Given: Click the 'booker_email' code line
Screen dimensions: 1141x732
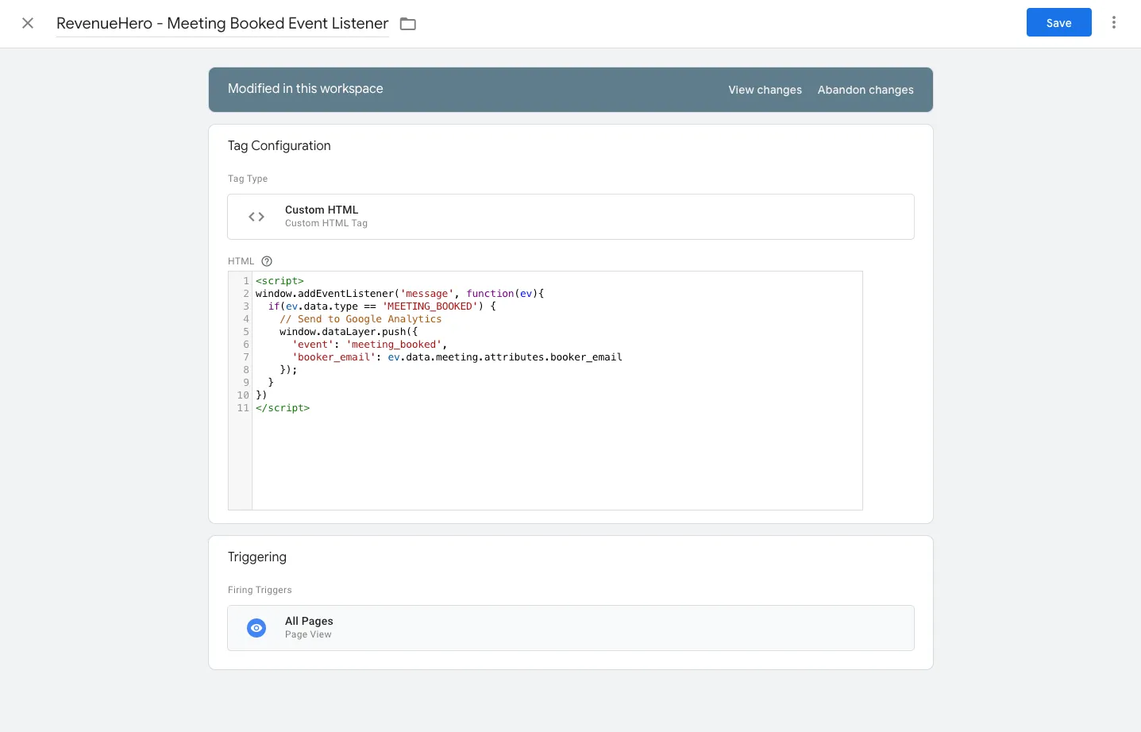Looking at the screenshot, I should (457, 357).
